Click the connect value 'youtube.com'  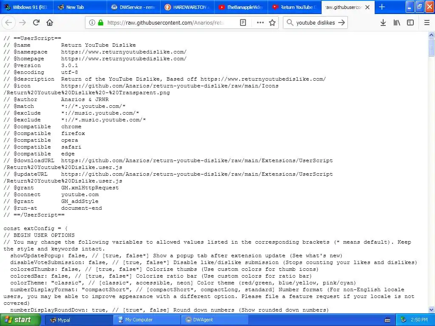pyautogui.click(x=80, y=194)
